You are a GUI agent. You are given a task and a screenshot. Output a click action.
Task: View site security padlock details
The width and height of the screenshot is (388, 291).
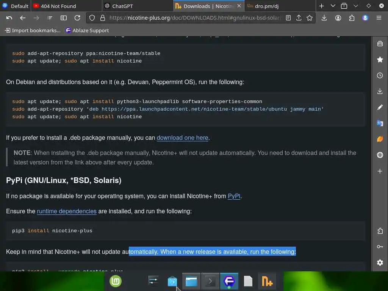[102, 18]
